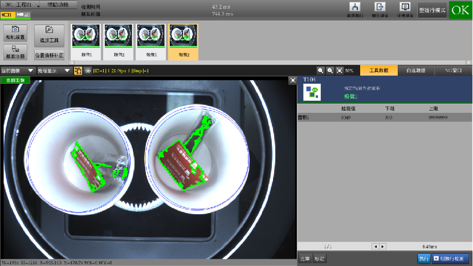The width and height of the screenshot is (473, 266).
Task: Click the 检测值 column header
Action: pyautogui.click(x=348, y=109)
